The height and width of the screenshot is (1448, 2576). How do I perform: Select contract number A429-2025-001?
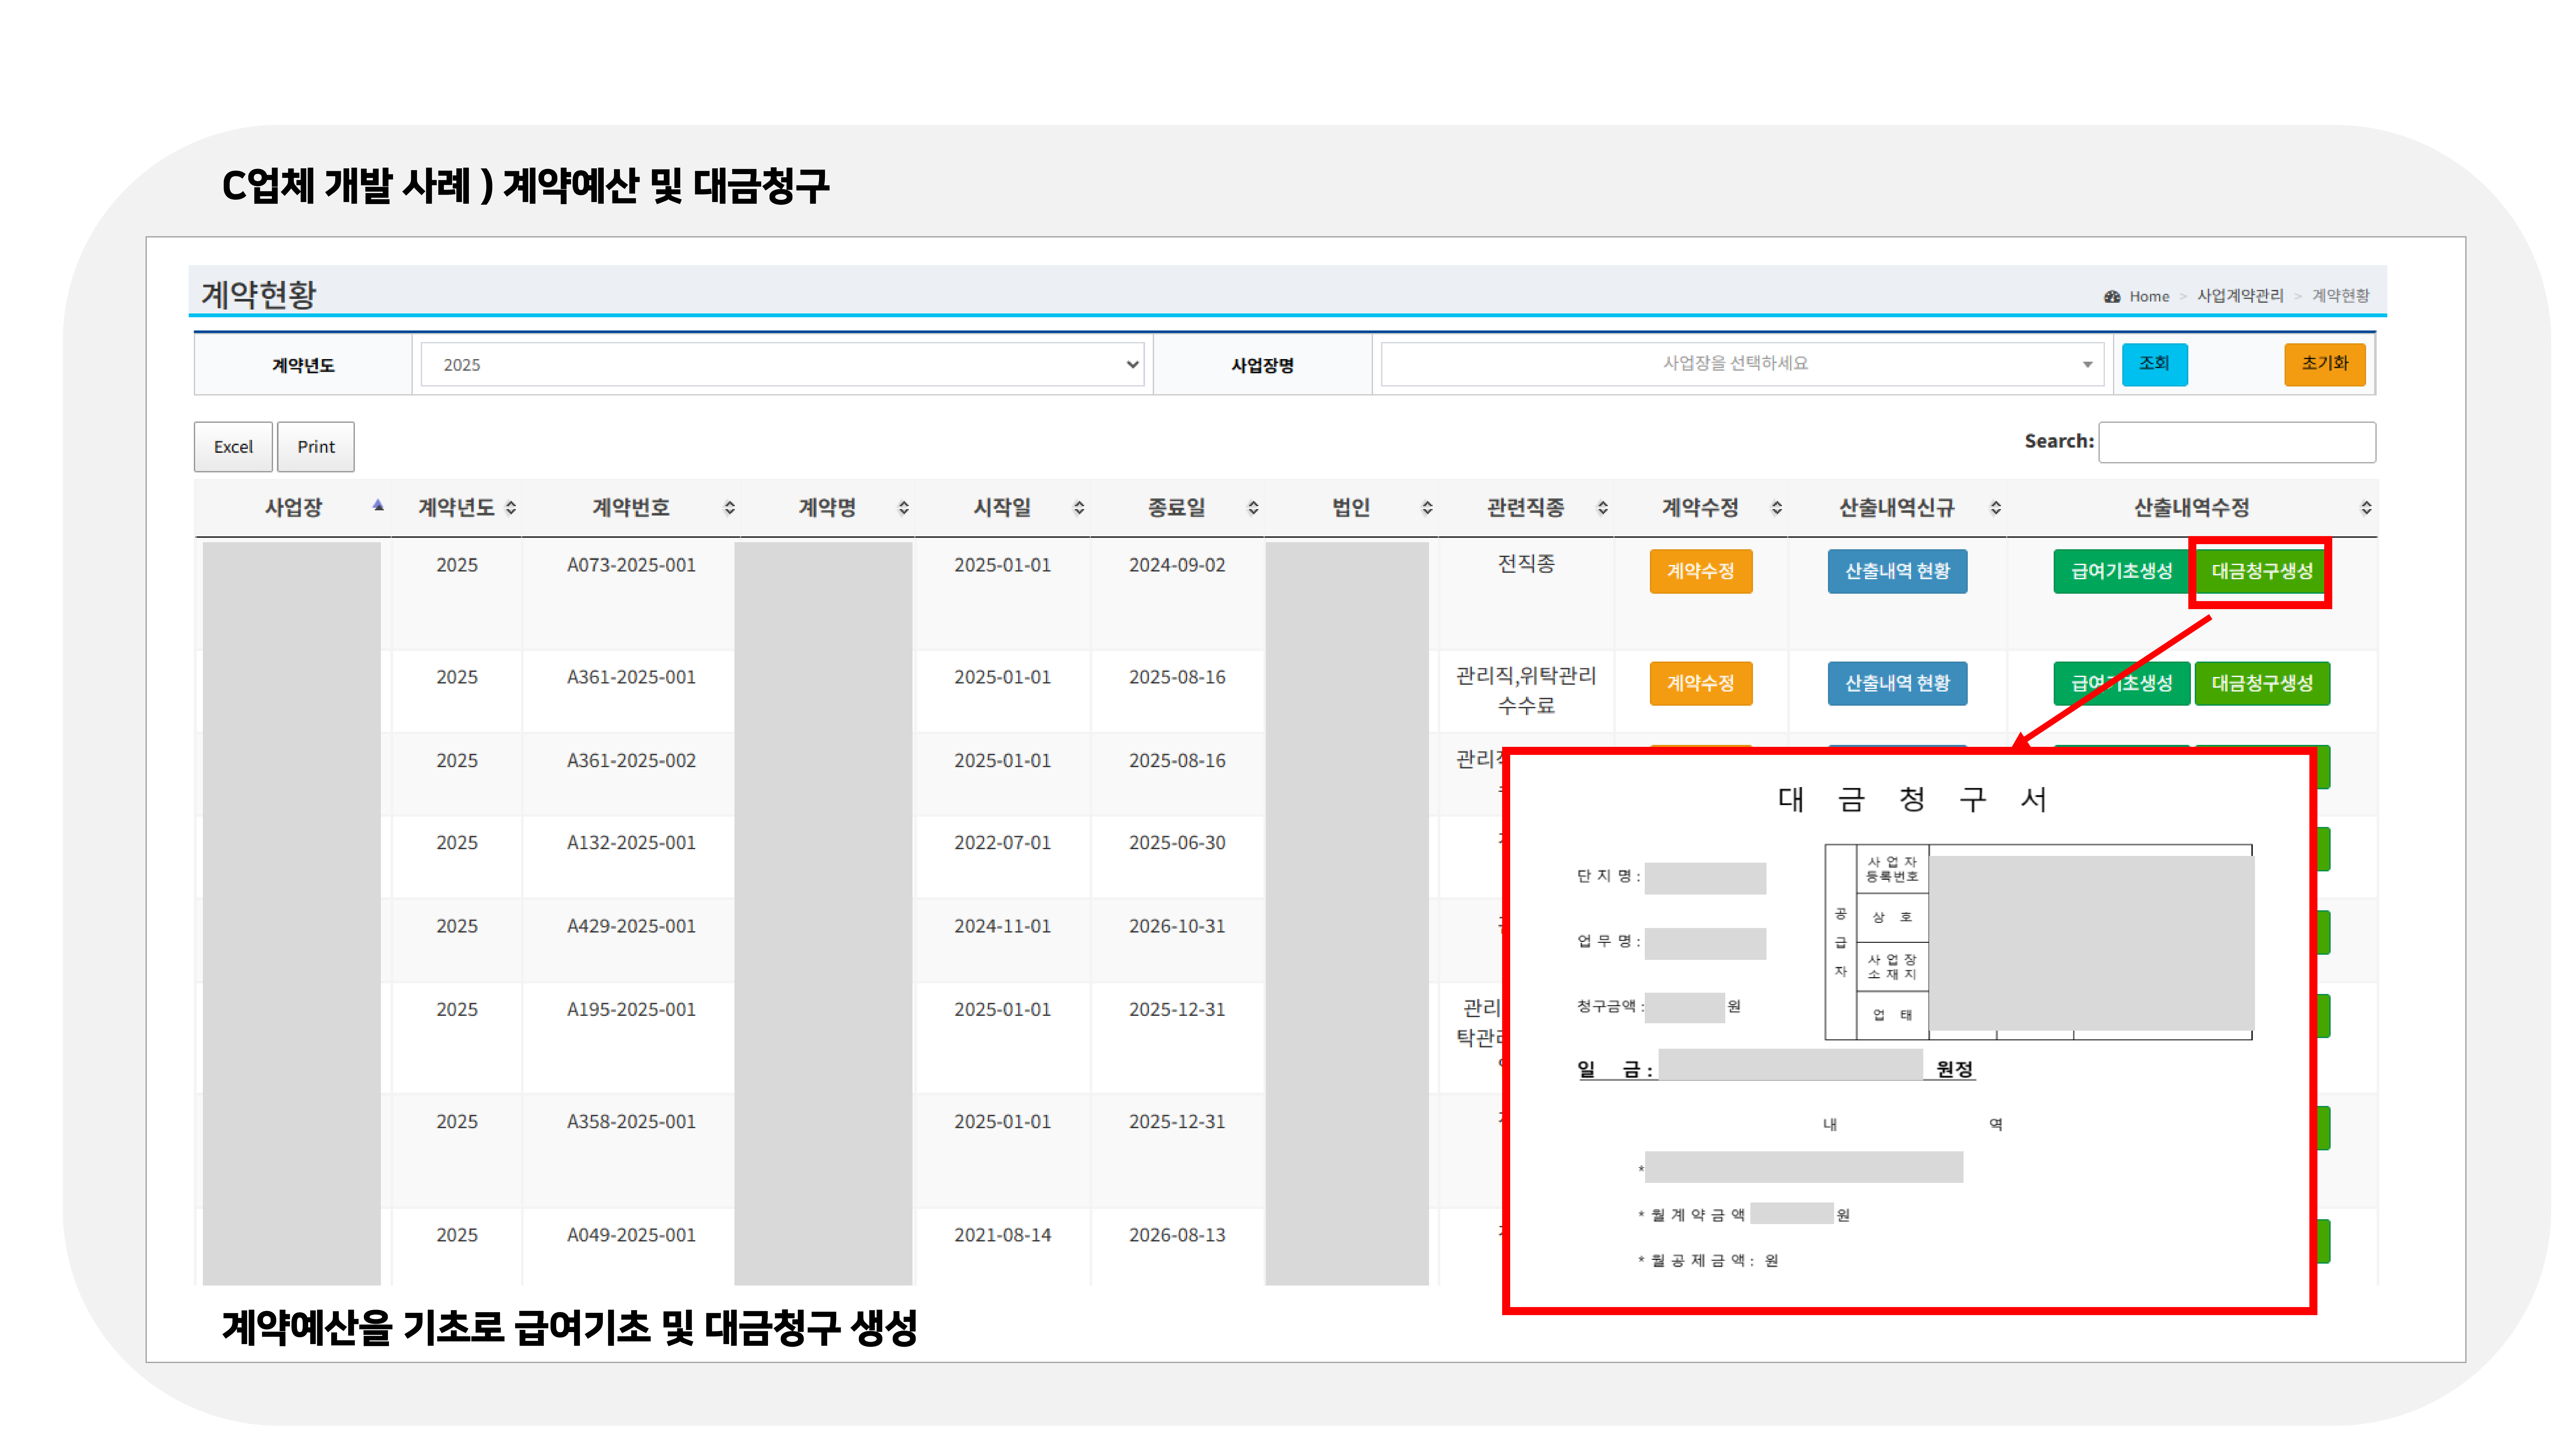631,926
